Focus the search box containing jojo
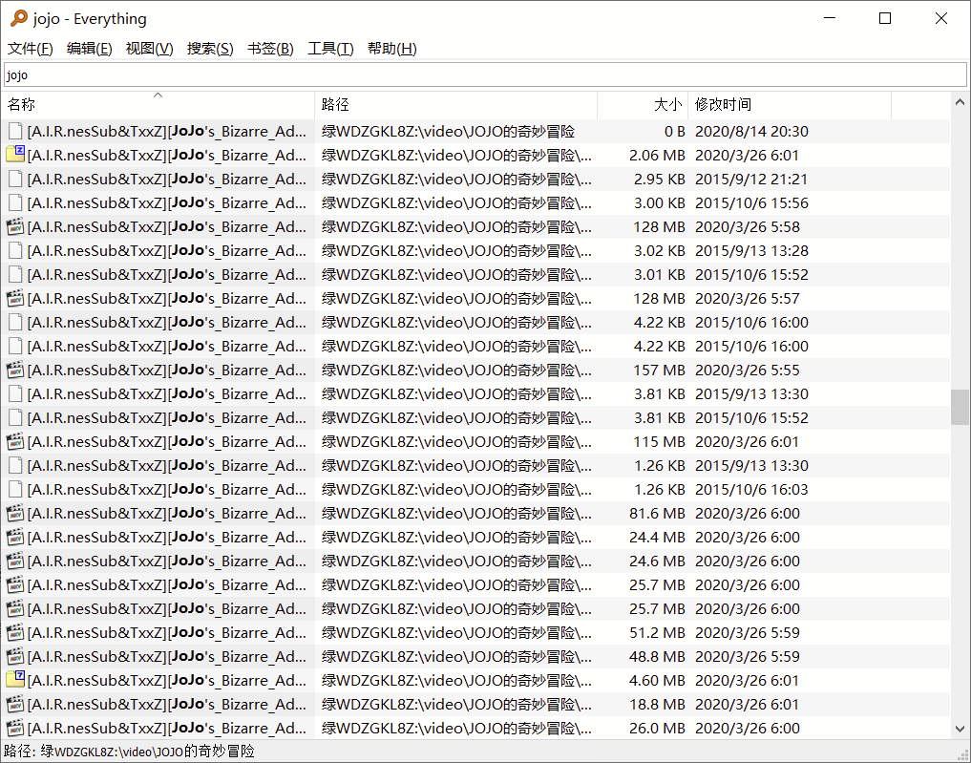This screenshot has width=971, height=763. [x=485, y=74]
